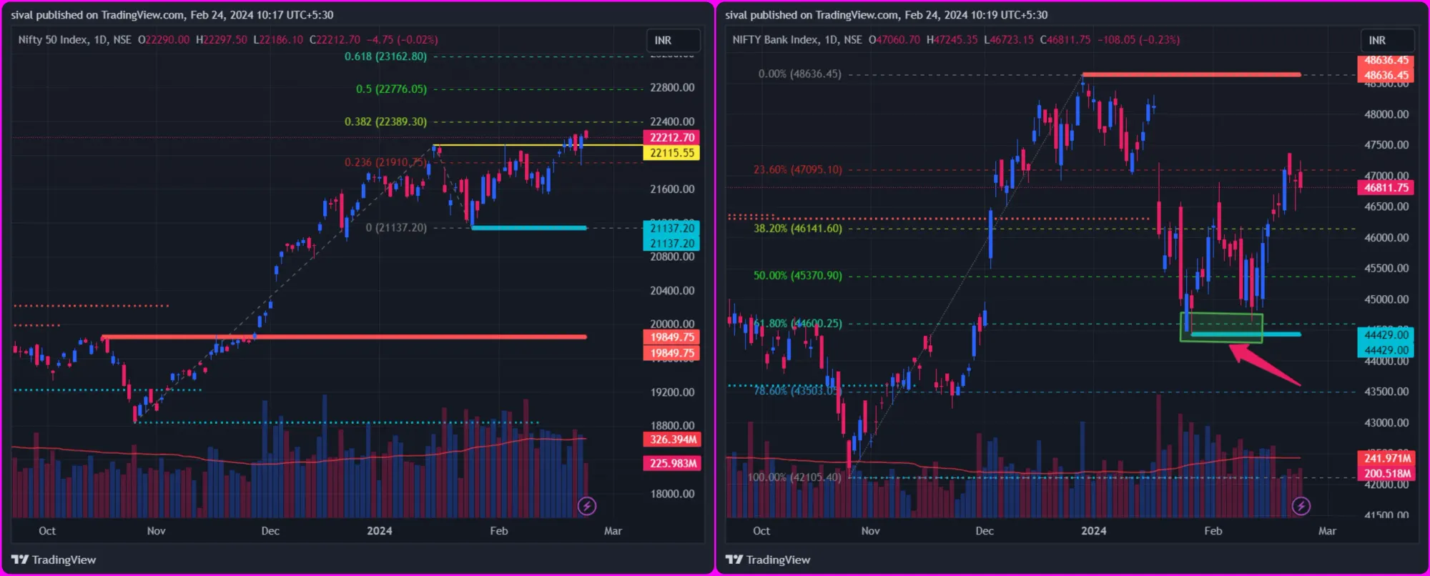Click the lightning icon on Bank Nifty chart
The height and width of the screenshot is (576, 1430).
1301,507
